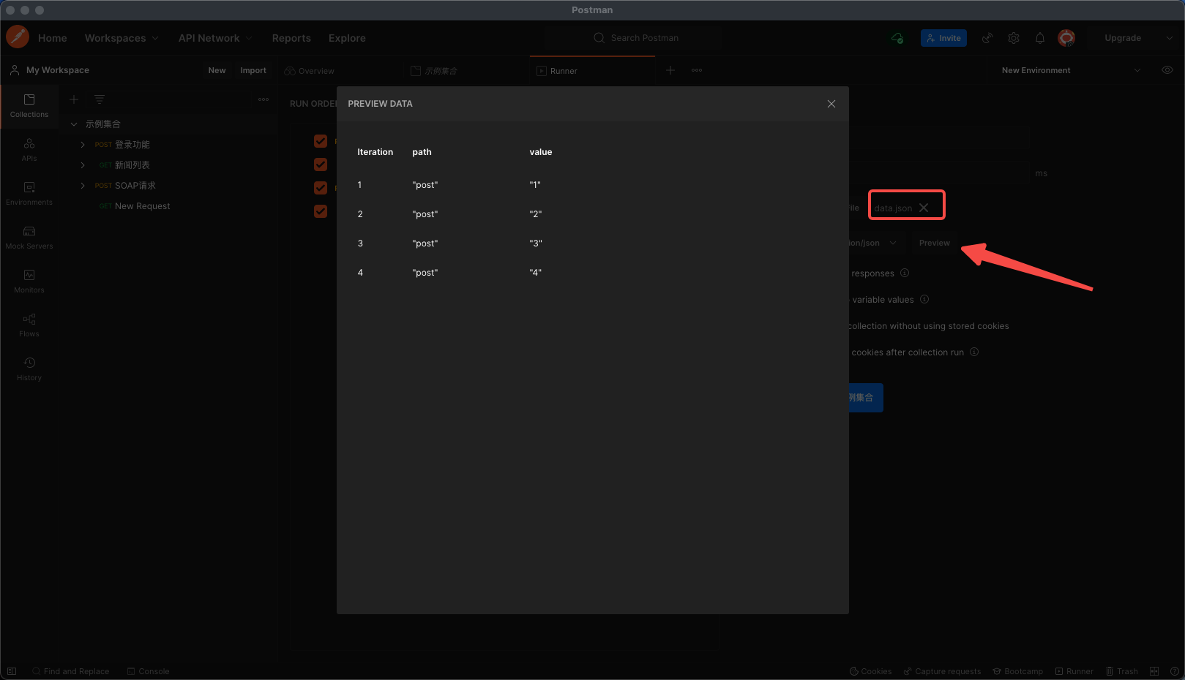Open the Reports menu

click(291, 38)
